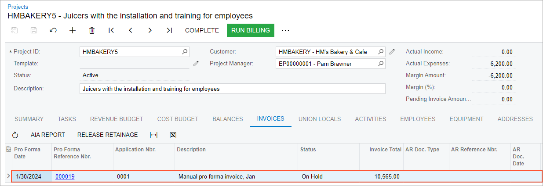Sort by Status column header
Image resolution: width=543 pixels, height=186 pixels.
coord(329,156)
